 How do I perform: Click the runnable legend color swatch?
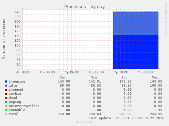point(6,110)
